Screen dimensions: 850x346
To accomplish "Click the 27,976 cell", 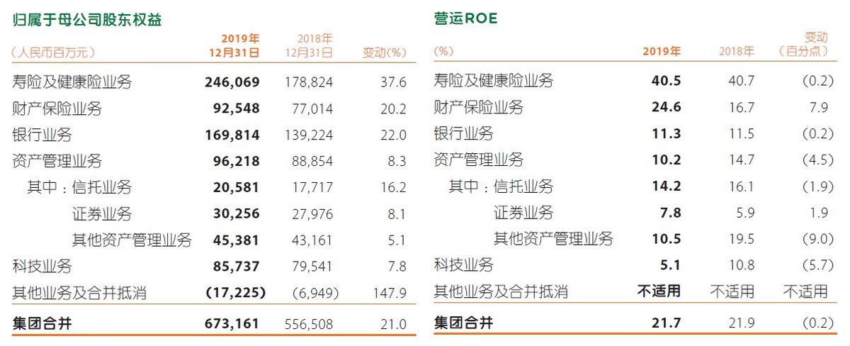I will (312, 213).
